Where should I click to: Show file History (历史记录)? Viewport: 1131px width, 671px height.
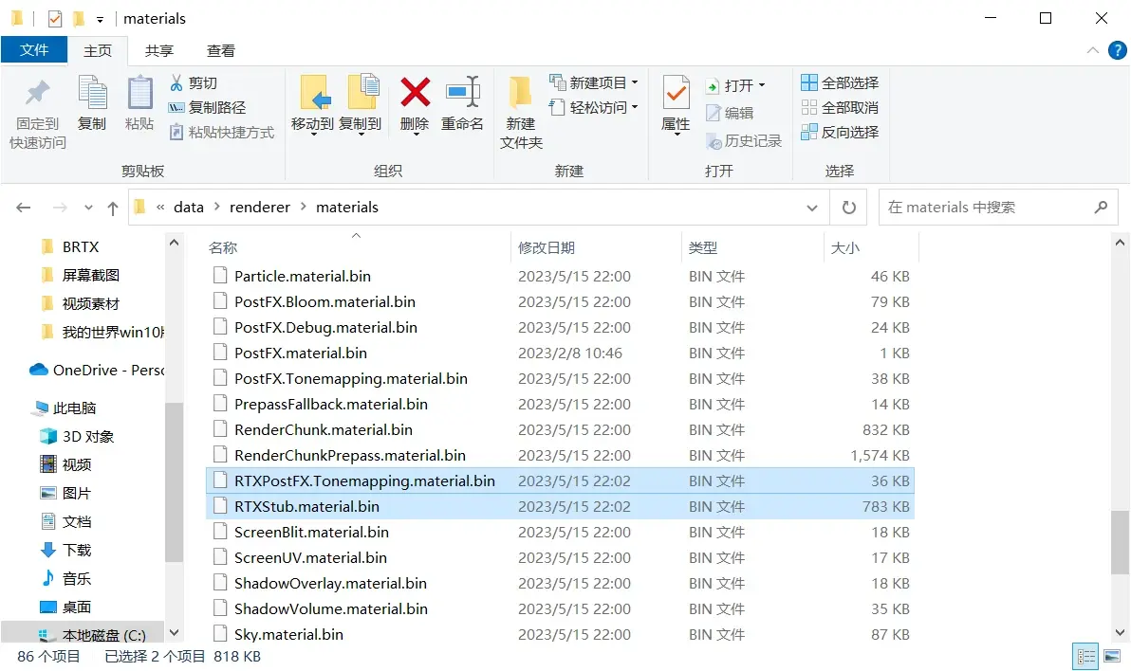click(x=744, y=141)
